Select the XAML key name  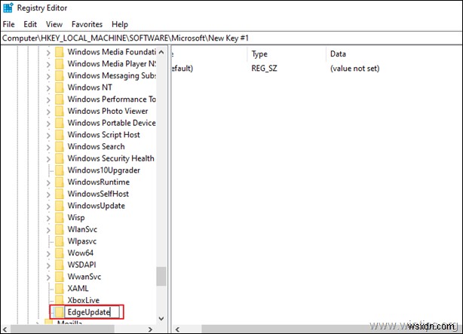pos(78,289)
